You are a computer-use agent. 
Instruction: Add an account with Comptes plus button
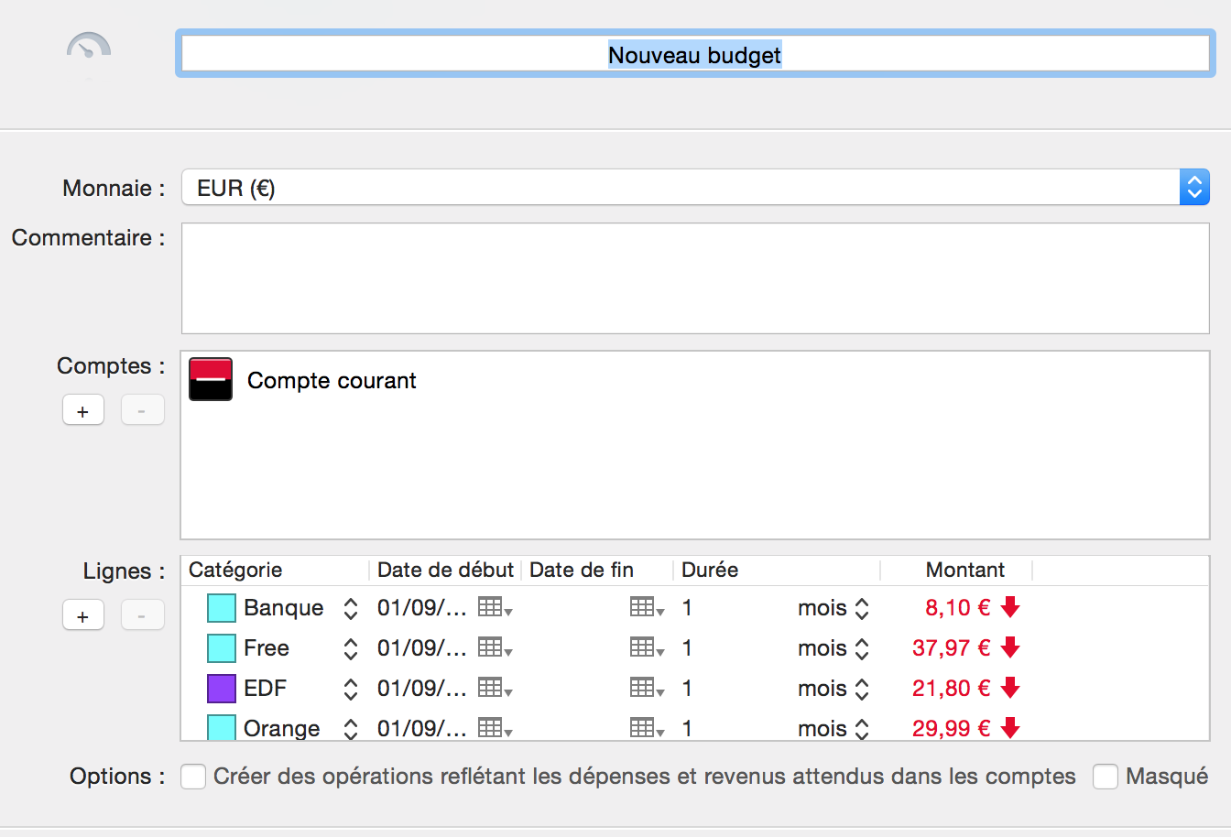(83, 410)
